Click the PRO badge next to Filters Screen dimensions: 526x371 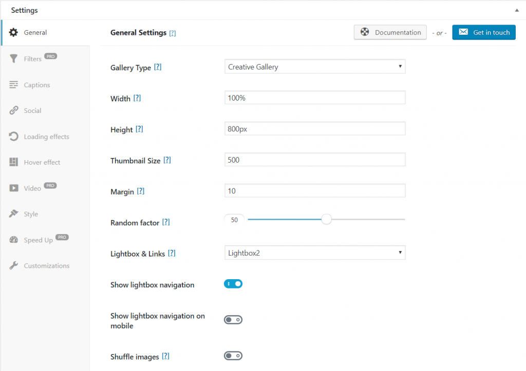[51, 56]
